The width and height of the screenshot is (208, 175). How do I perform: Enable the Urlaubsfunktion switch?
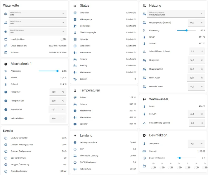(64, 39)
